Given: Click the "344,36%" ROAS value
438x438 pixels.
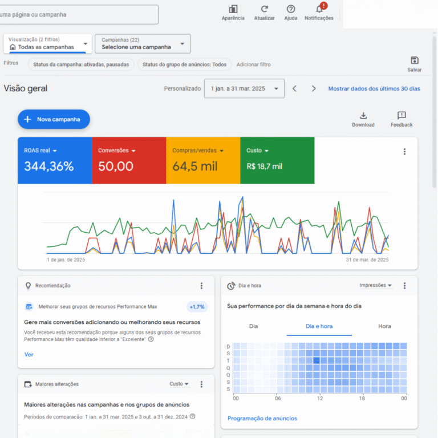Looking at the screenshot, I should [x=49, y=167].
